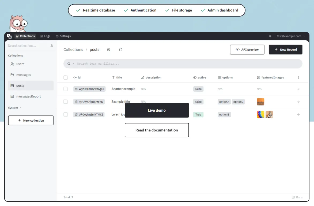Screen dimensions: 314x206
Task: Click Read the documentation button
Action: coord(157,130)
